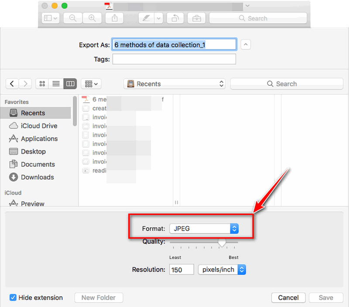The image size is (349, 307).
Task: Click the Share icon in Preview toolbar
Action: point(114,18)
